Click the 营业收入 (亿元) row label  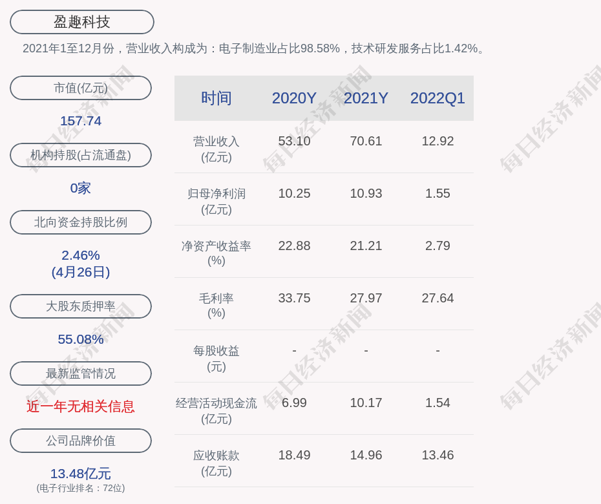(x=216, y=149)
